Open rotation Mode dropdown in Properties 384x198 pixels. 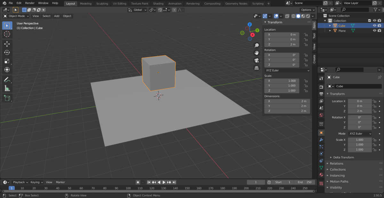360,134
